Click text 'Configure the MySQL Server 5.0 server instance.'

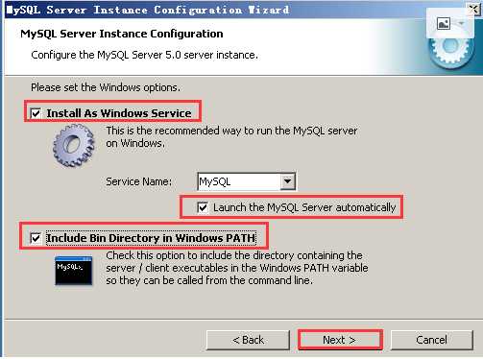144,55
